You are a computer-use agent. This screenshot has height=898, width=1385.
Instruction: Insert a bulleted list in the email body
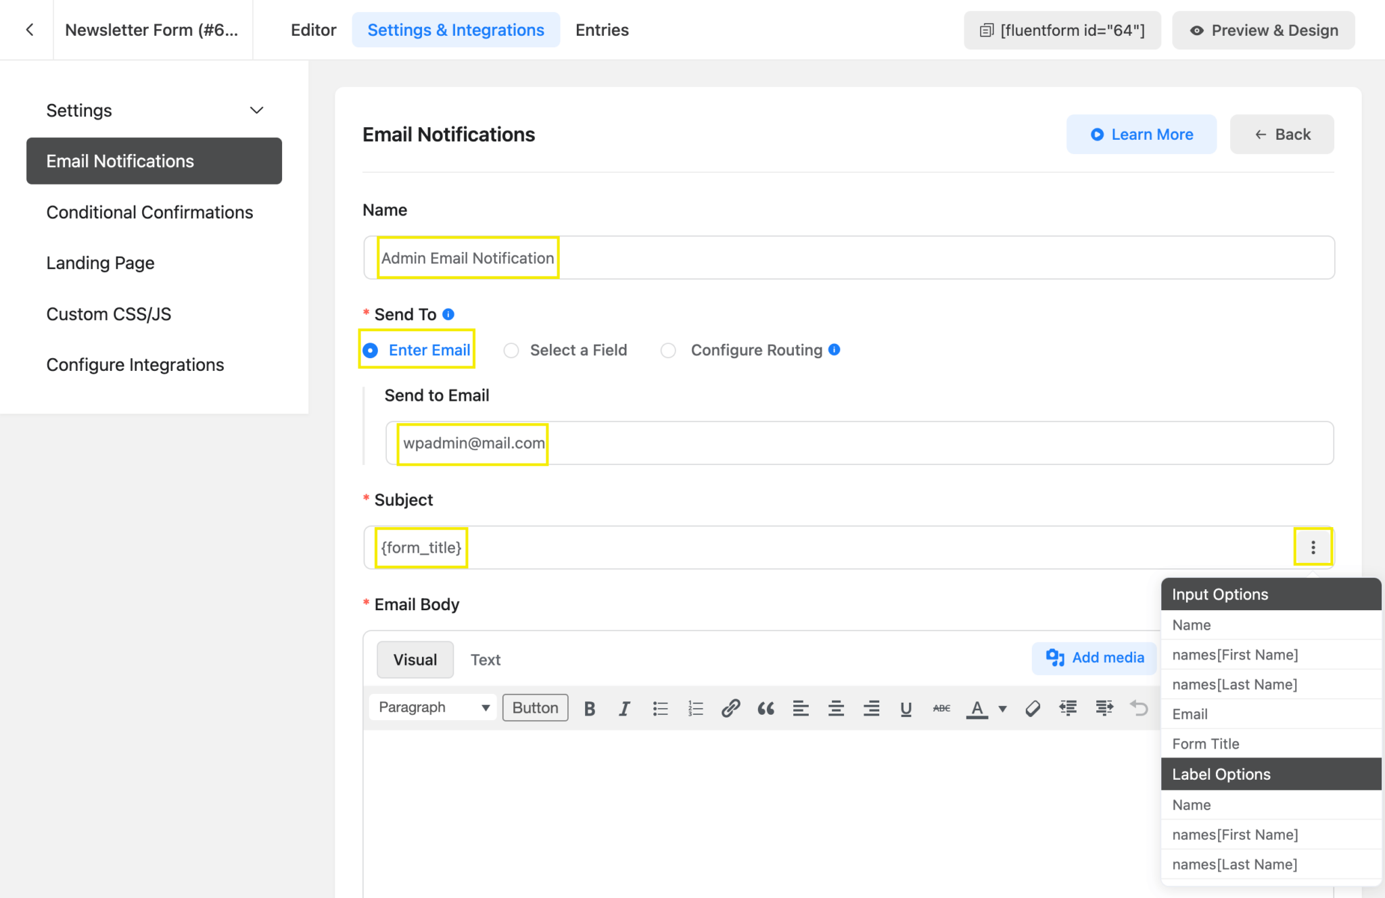660,707
